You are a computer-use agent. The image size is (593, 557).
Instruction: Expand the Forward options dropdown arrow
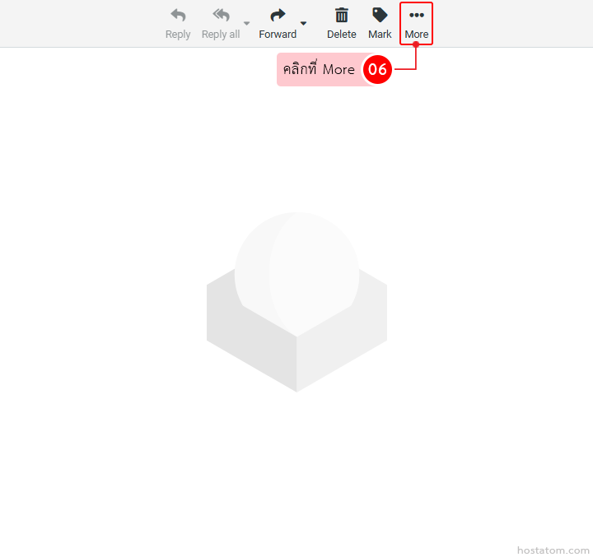click(303, 23)
